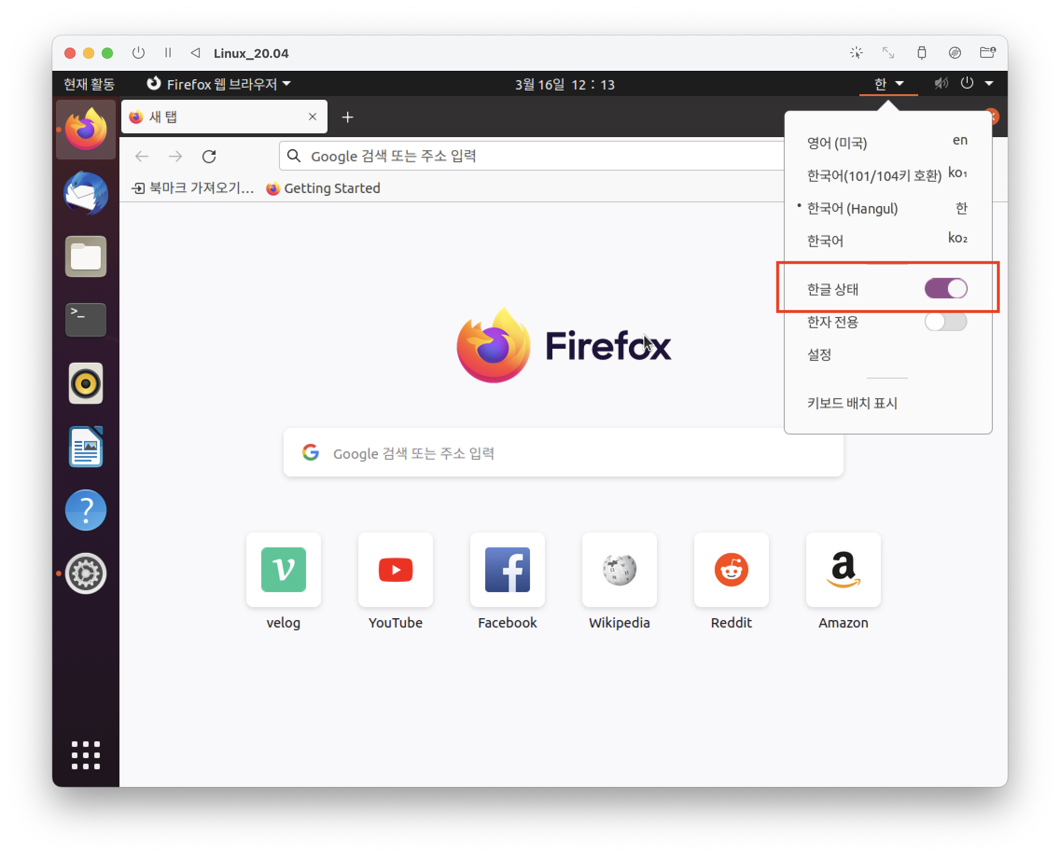Open the Help icon in the dock
The width and height of the screenshot is (1060, 856).
85,510
